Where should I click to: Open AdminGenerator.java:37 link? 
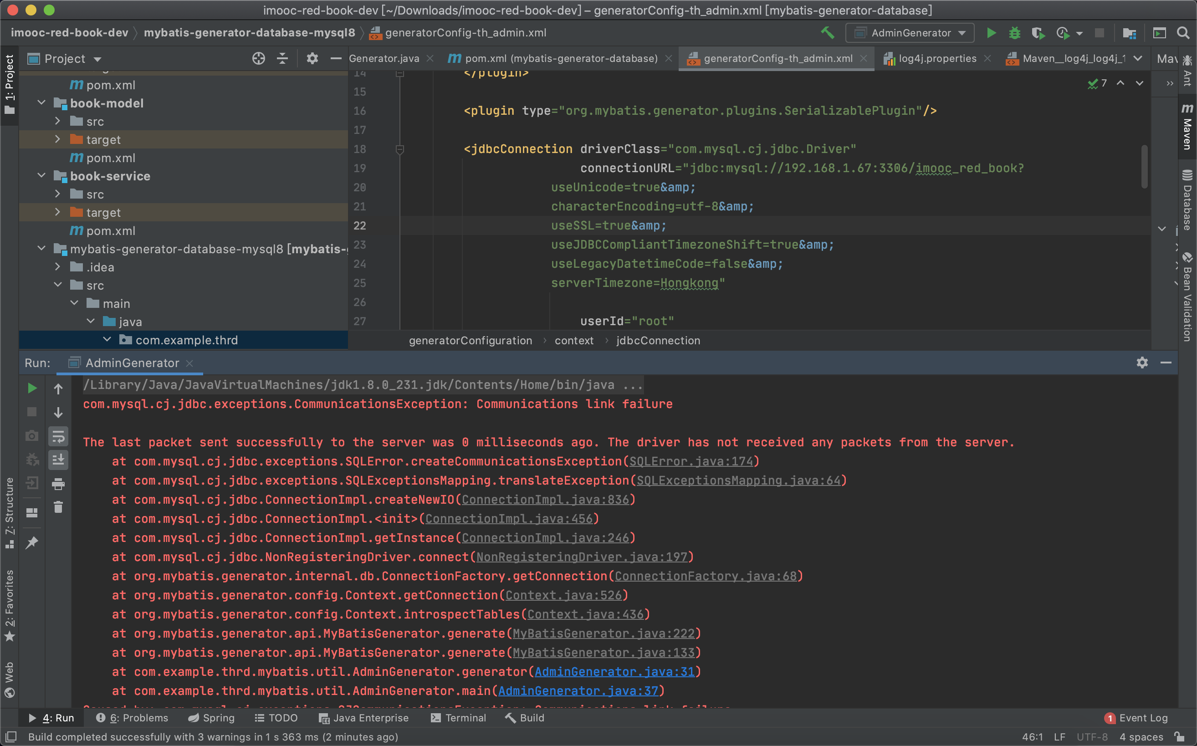click(578, 691)
